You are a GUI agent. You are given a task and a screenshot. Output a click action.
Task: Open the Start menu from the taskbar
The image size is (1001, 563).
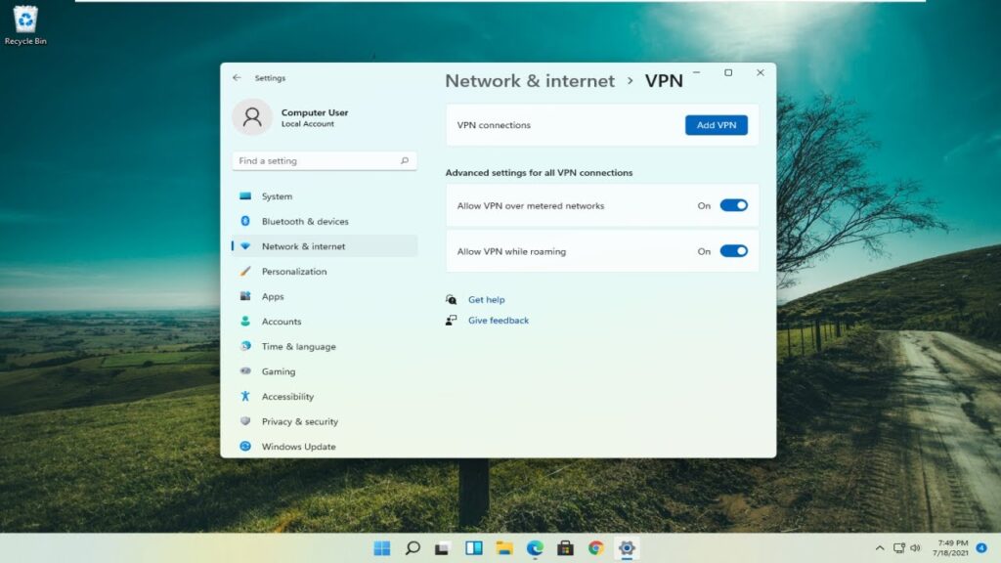coord(381,548)
